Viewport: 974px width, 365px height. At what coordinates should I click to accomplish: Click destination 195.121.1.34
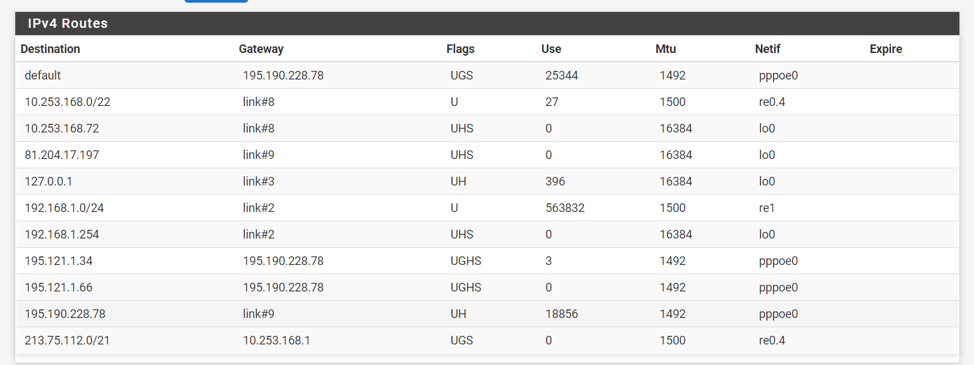pos(58,261)
